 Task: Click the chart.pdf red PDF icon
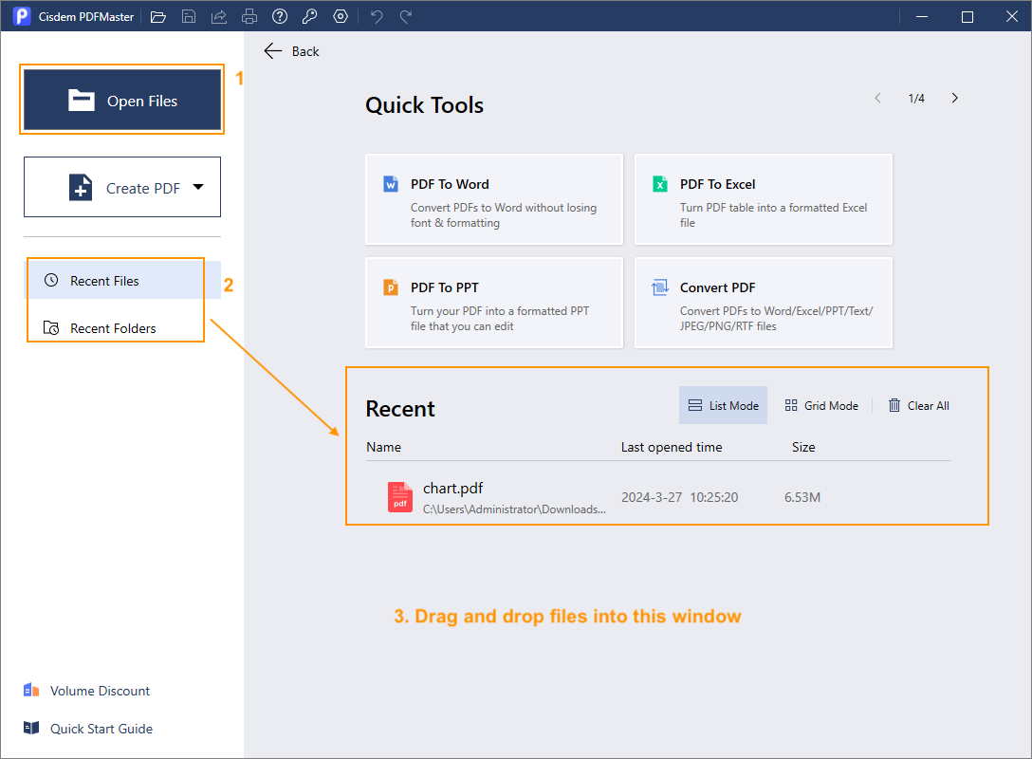400,497
